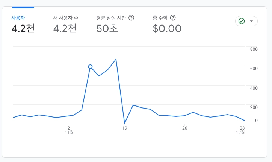Click the $0.00 revenue value
The width and height of the screenshot is (272, 162).
tap(167, 29)
